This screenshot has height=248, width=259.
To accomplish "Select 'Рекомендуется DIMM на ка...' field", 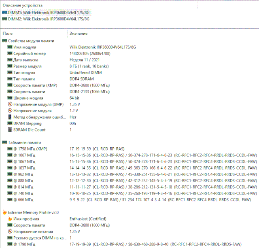I will coord(40,238).
